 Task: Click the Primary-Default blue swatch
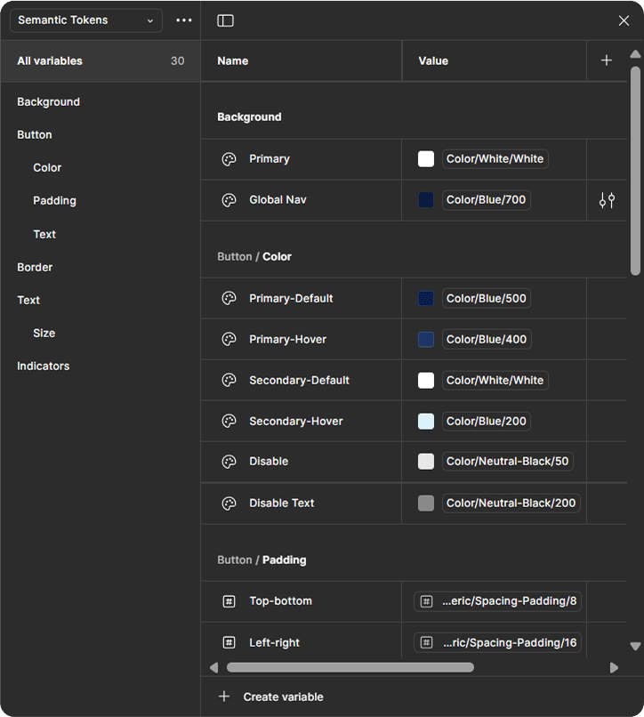[426, 299]
